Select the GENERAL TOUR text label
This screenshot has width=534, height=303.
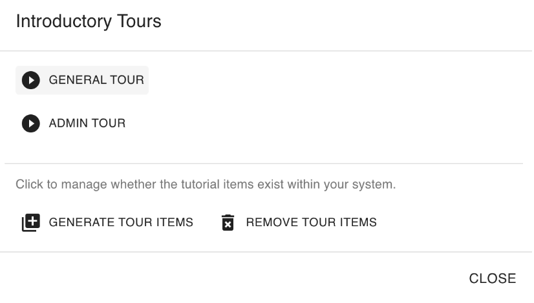point(96,80)
